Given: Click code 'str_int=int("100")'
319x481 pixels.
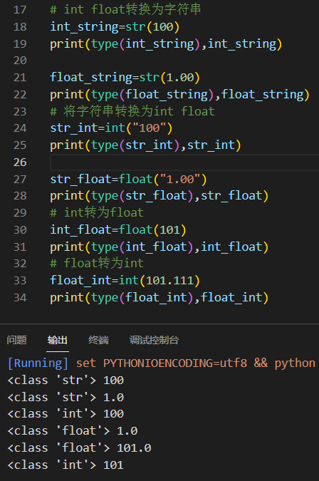Looking at the screenshot, I should [x=112, y=128].
